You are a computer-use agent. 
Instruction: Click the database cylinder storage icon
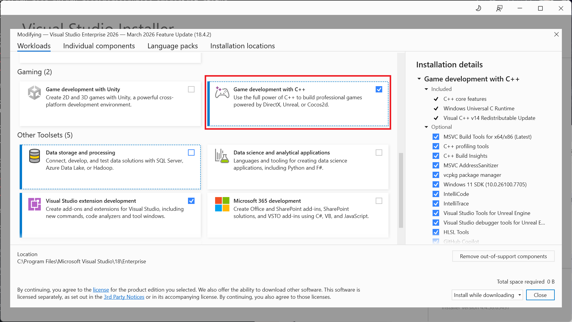coord(34,156)
